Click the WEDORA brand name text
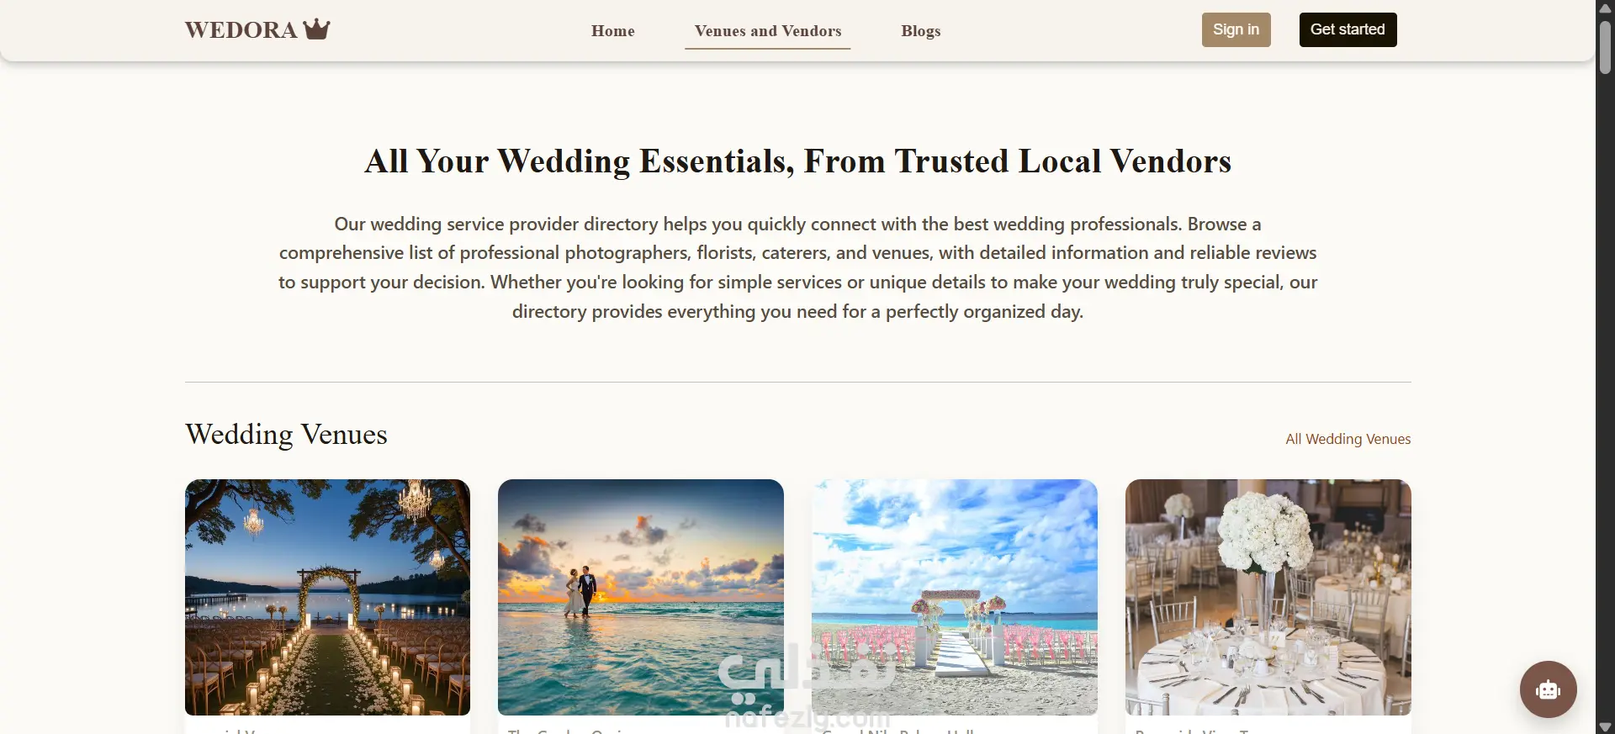The width and height of the screenshot is (1615, 734). tap(241, 30)
